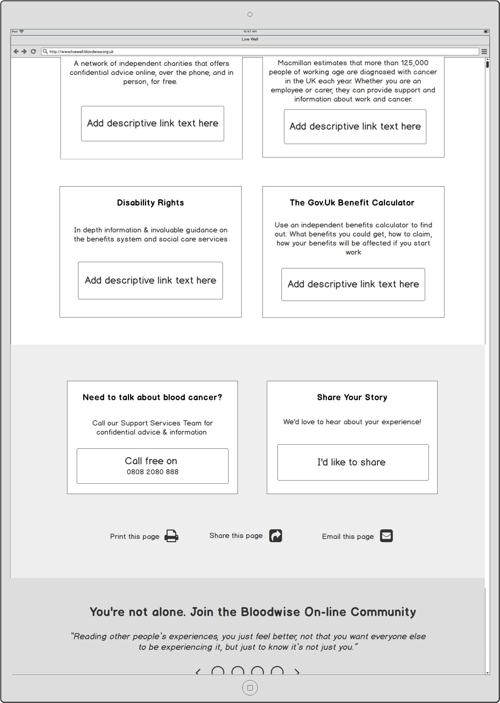Click Email this page link
This screenshot has width=500, height=703.
pos(348,536)
